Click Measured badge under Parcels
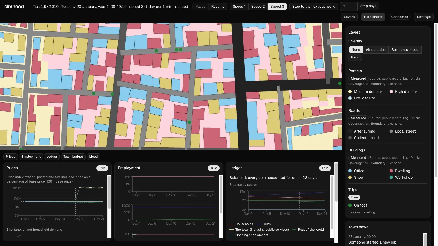The image size is (438, 246). click(x=358, y=78)
